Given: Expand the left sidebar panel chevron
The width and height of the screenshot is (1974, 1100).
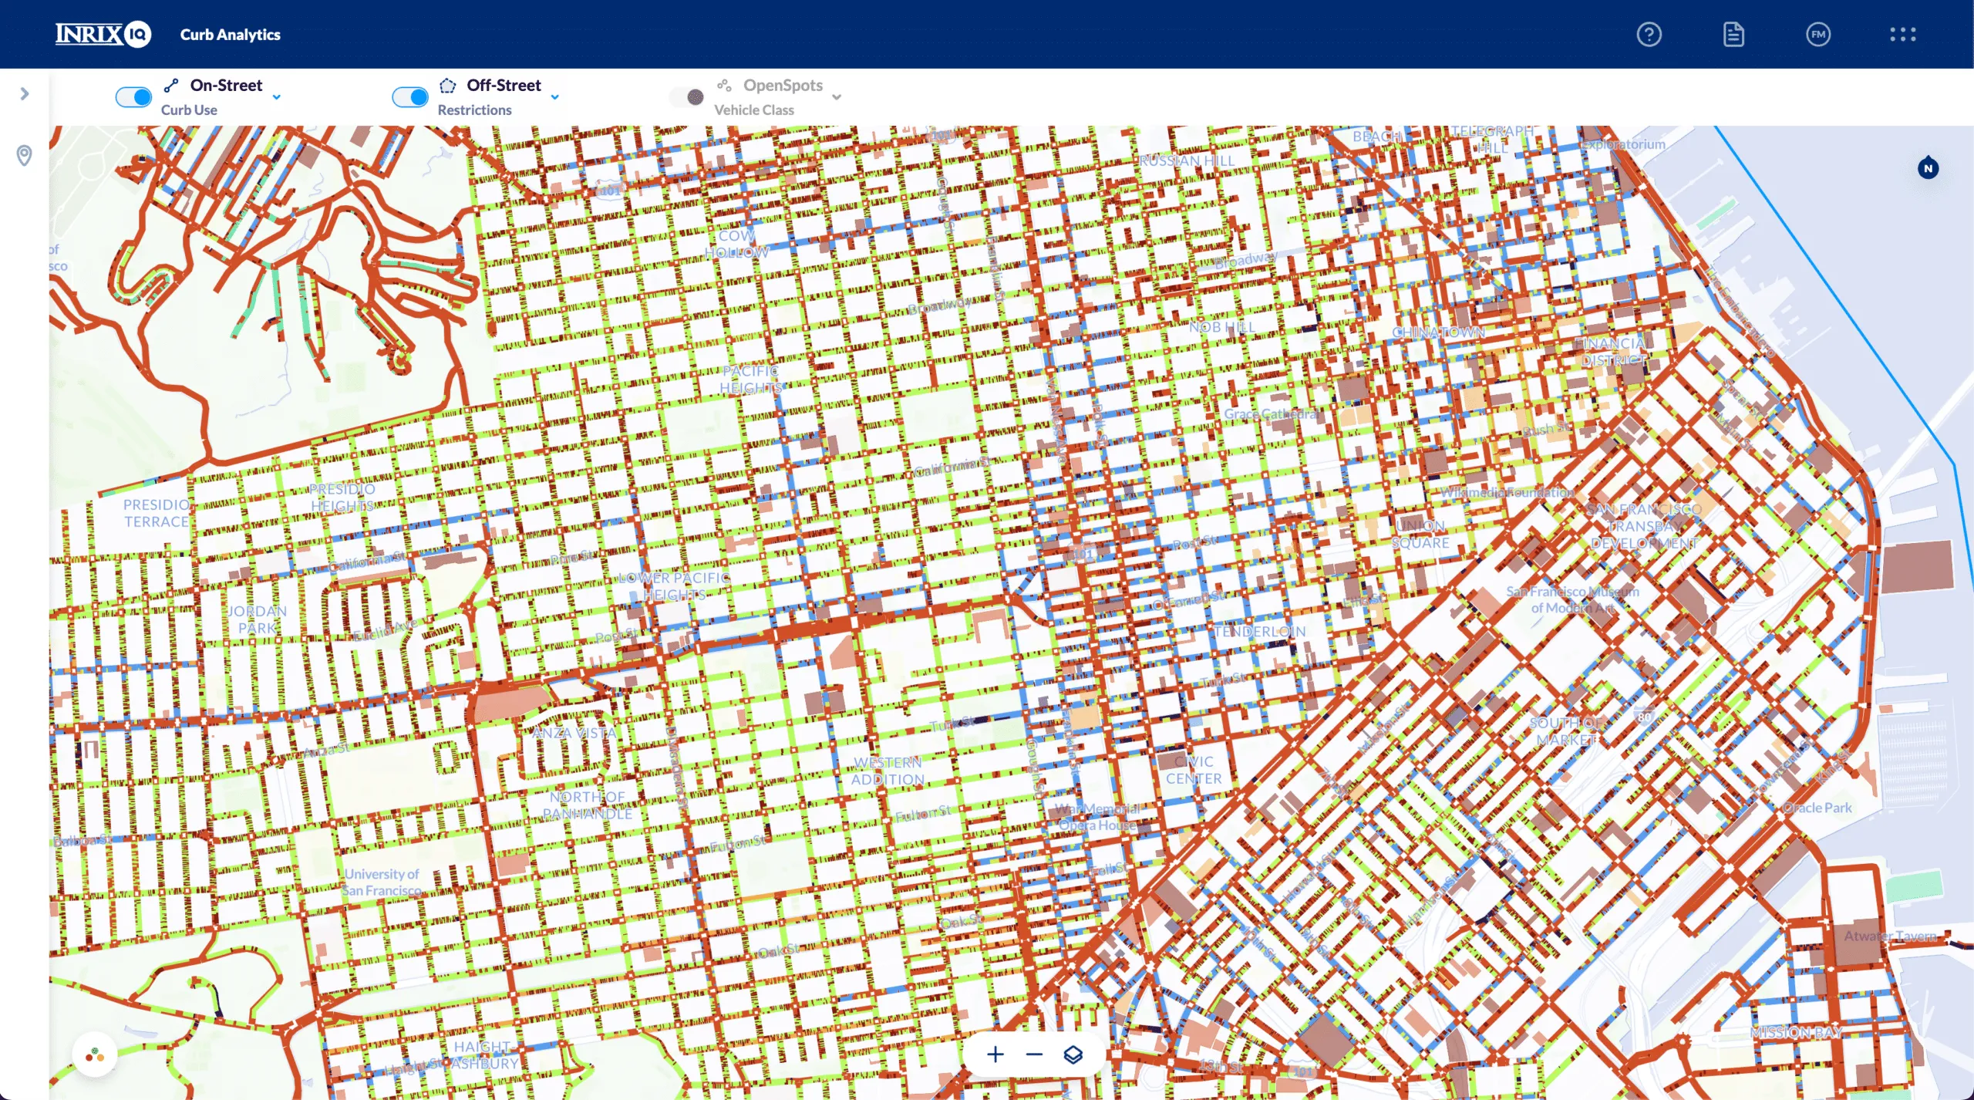Looking at the screenshot, I should [x=25, y=94].
